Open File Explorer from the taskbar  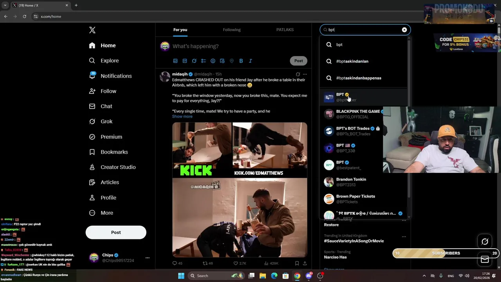click(263, 276)
